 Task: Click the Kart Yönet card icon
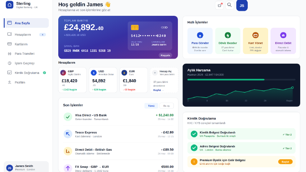pyautogui.click(x=255, y=35)
